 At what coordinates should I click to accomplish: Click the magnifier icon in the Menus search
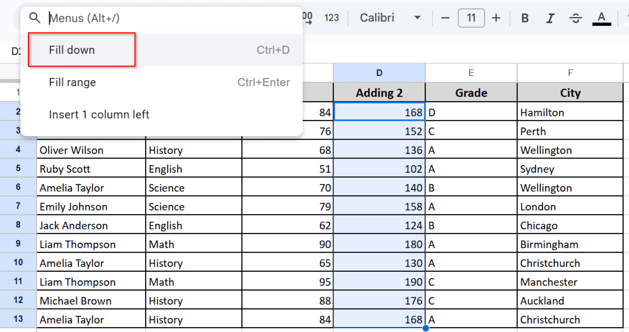click(x=35, y=18)
